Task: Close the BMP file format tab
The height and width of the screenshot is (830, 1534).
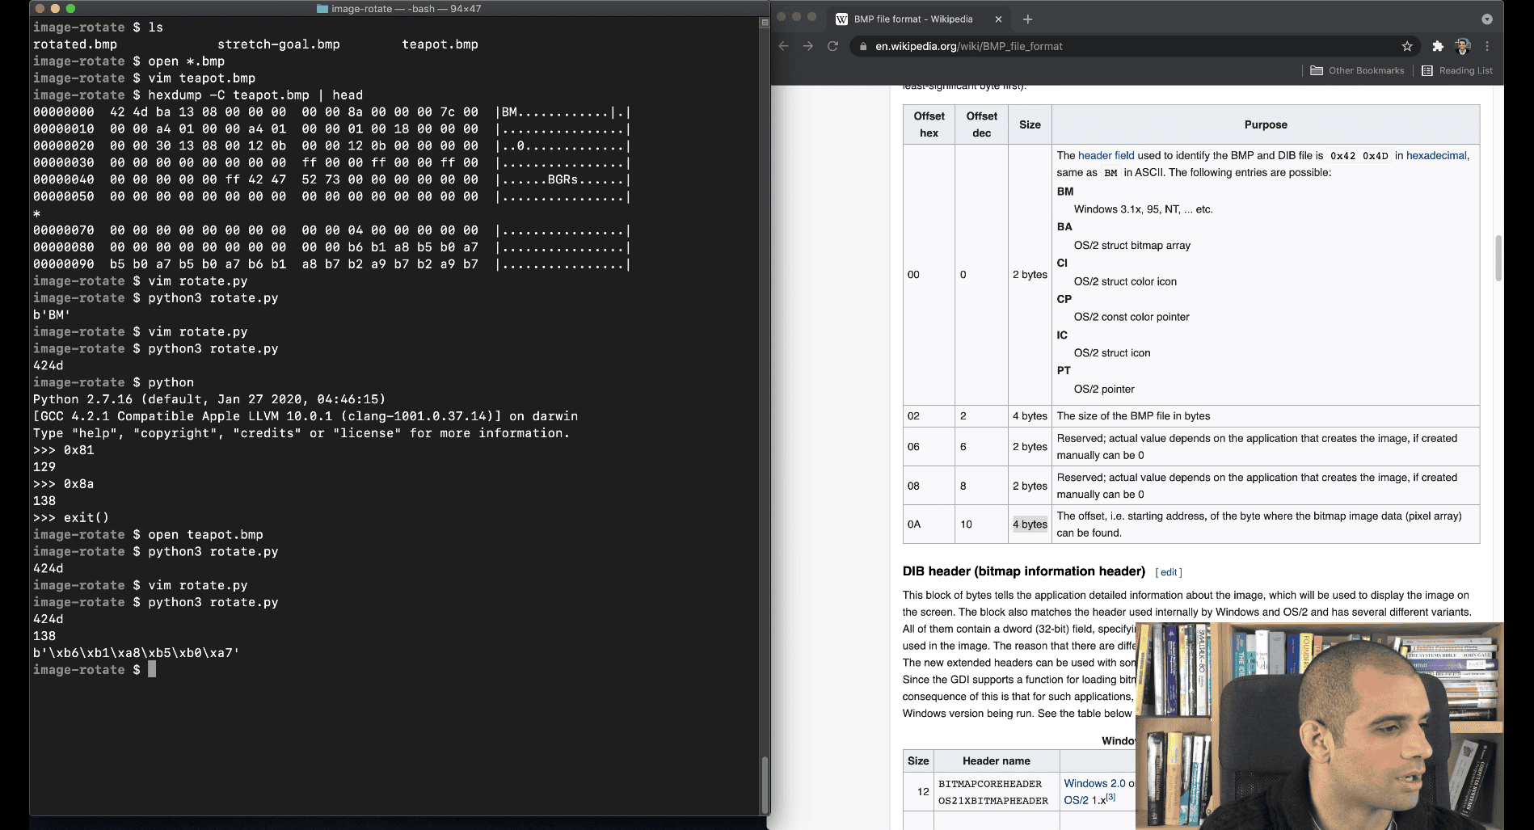Action: 998,19
